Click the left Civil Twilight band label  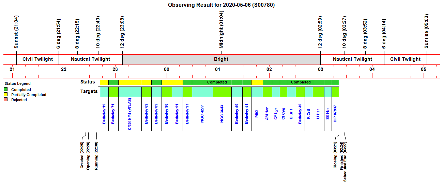(38, 59)
